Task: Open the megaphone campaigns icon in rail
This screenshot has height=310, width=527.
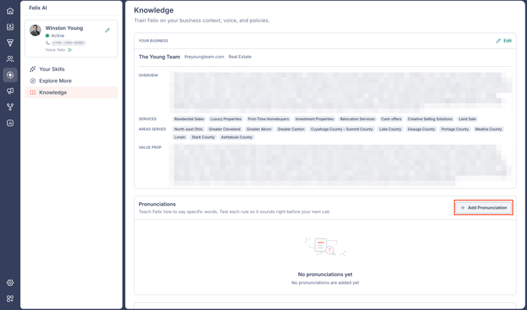Action: coord(10,90)
